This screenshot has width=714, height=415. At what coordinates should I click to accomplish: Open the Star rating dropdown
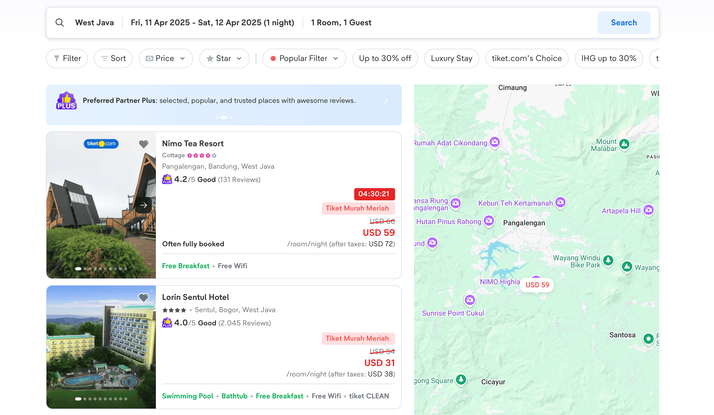(x=224, y=58)
